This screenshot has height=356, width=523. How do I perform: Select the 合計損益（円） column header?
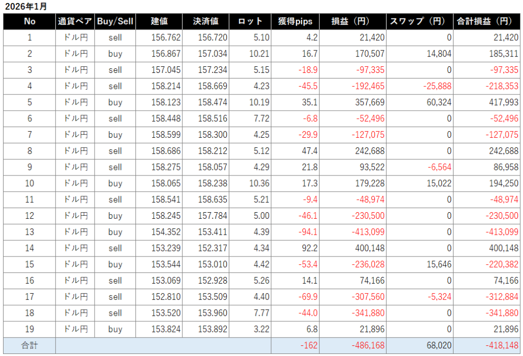(x=487, y=21)
